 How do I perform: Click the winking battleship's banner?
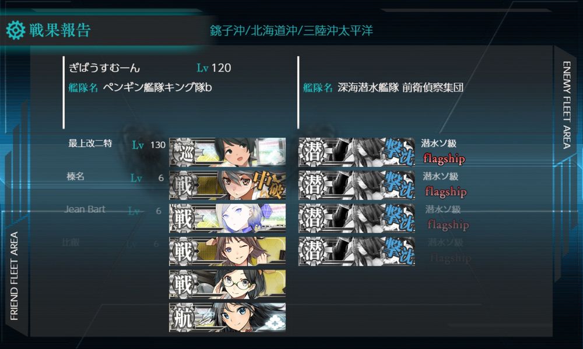[227, 251]
